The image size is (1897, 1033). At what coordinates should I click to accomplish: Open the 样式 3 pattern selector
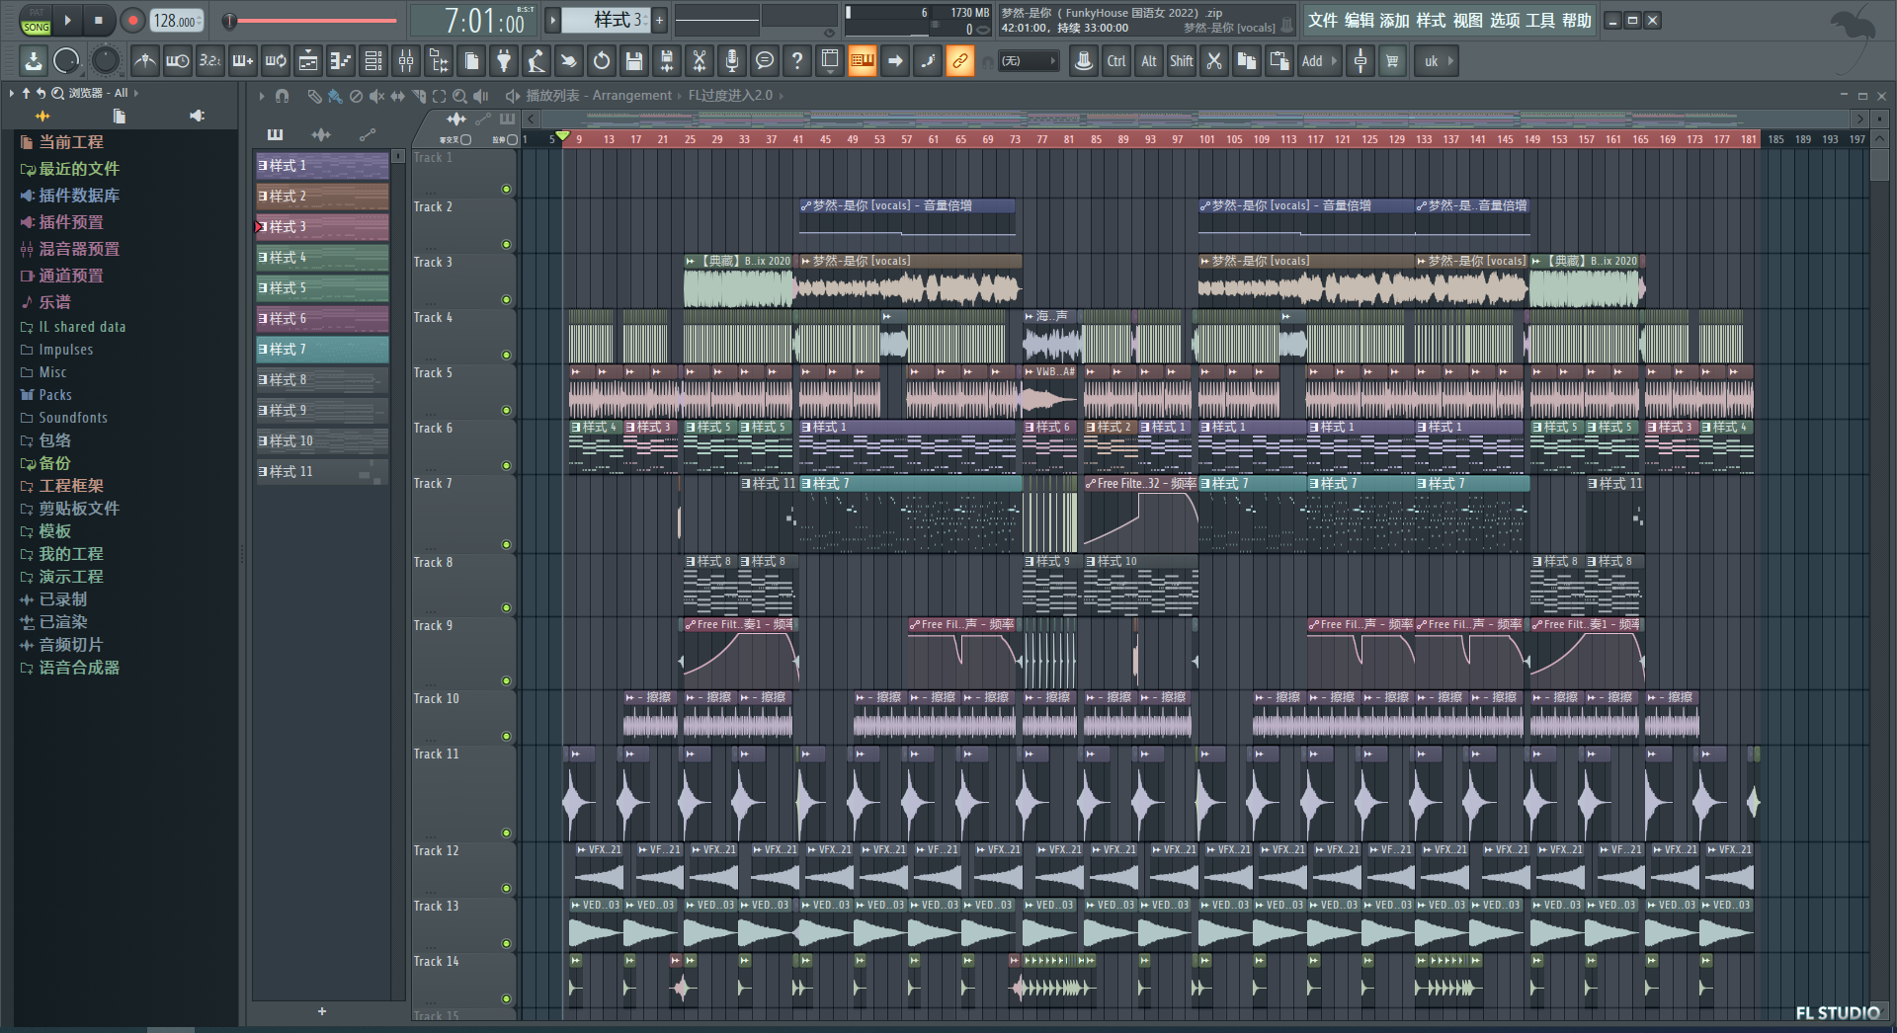608,20
